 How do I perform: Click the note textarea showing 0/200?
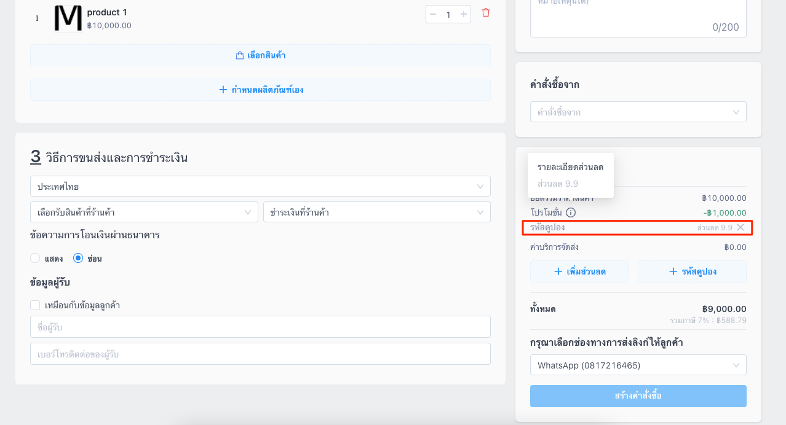[x=638, y=17]
